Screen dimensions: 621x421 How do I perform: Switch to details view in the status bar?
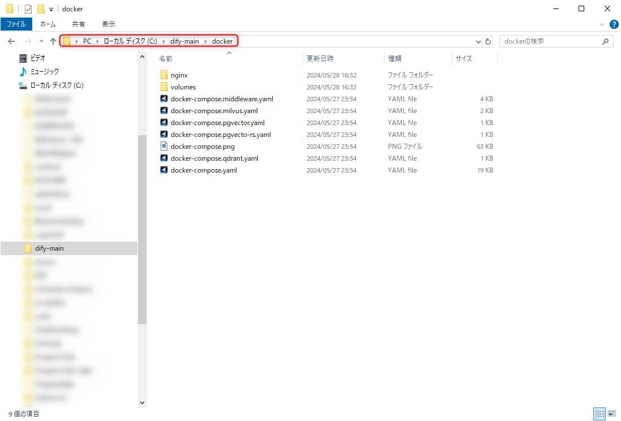(x=601, y=414)
